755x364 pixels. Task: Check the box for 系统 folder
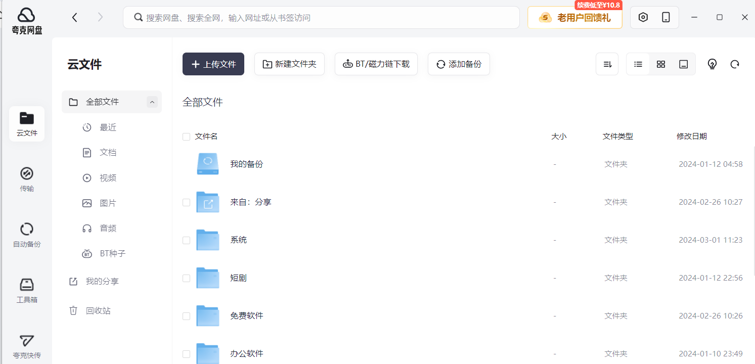[186, 240]
